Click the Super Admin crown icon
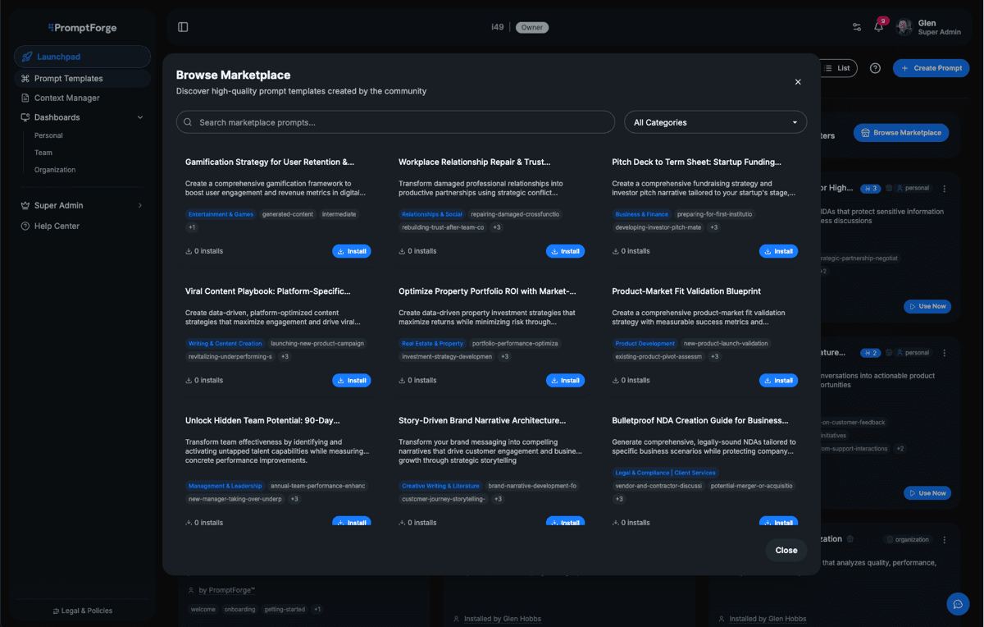The image size is (984, 627). tap(25, 205)
